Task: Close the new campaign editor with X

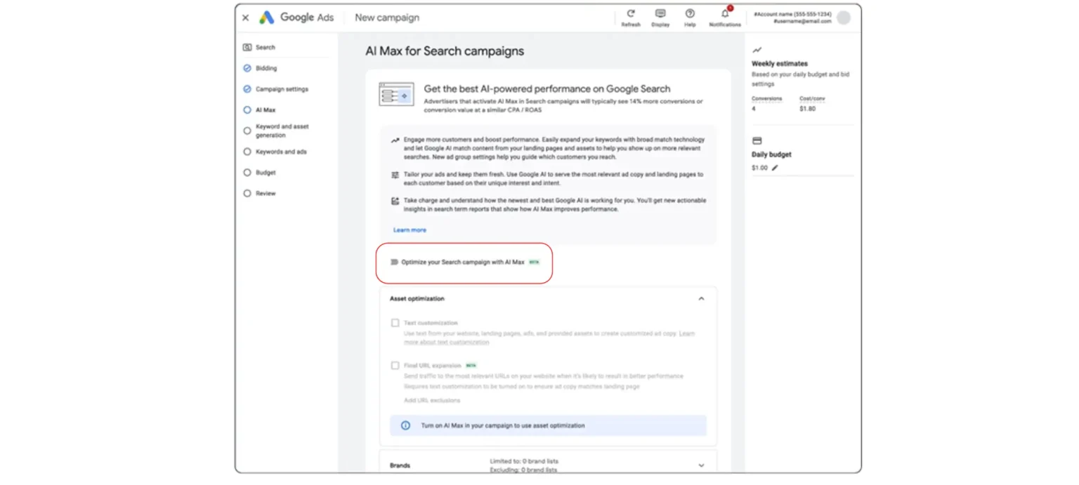Action: (245, 18)
